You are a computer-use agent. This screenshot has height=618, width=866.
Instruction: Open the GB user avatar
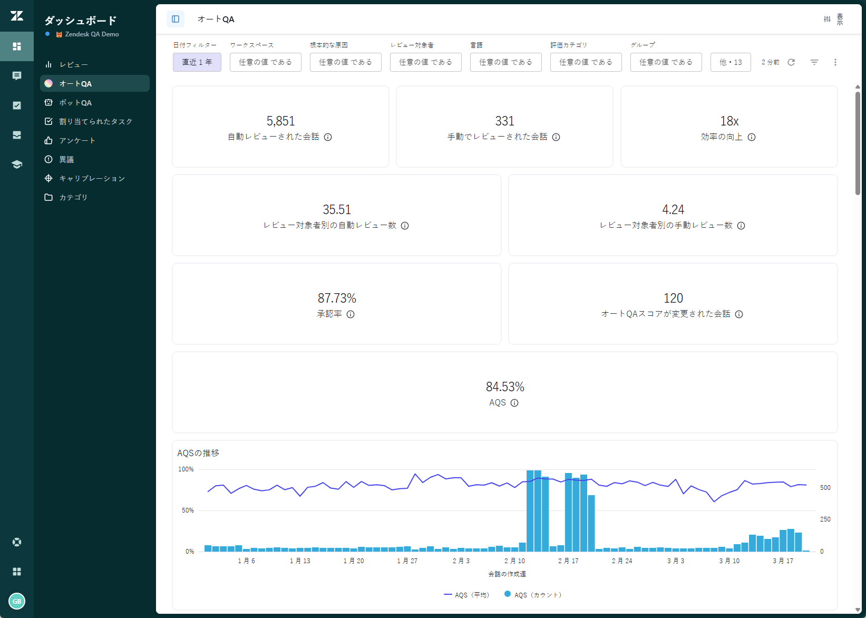(17, 601)
